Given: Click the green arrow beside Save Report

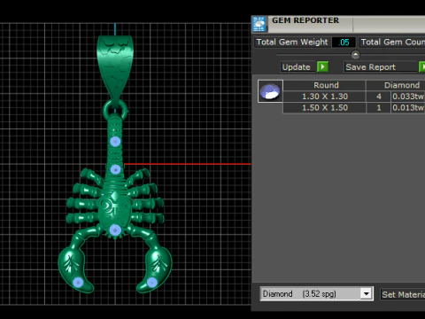Looking at the screenshot, I should tap(422, 66).
